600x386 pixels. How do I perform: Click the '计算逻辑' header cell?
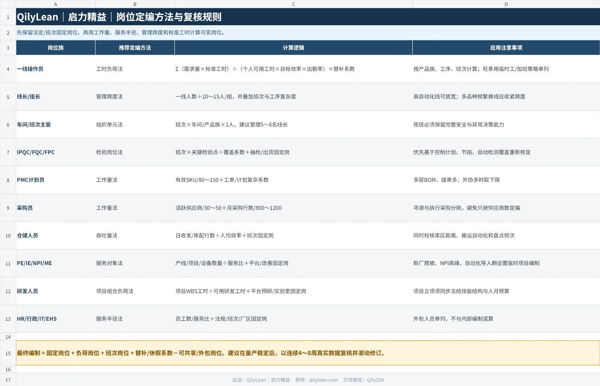pyautogui.click(x=294, y=48)
